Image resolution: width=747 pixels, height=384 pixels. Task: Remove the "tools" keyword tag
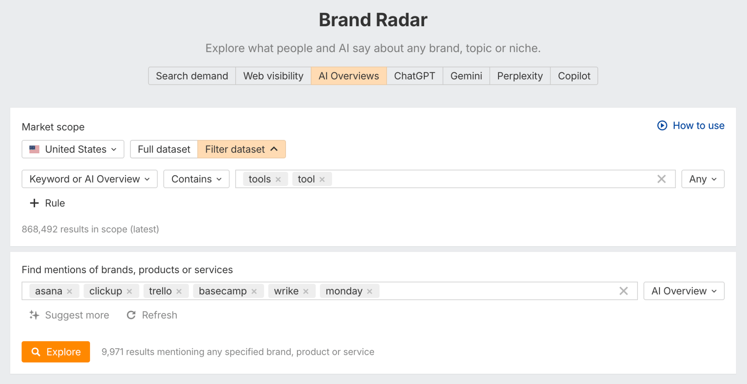[x=278, y=179]
